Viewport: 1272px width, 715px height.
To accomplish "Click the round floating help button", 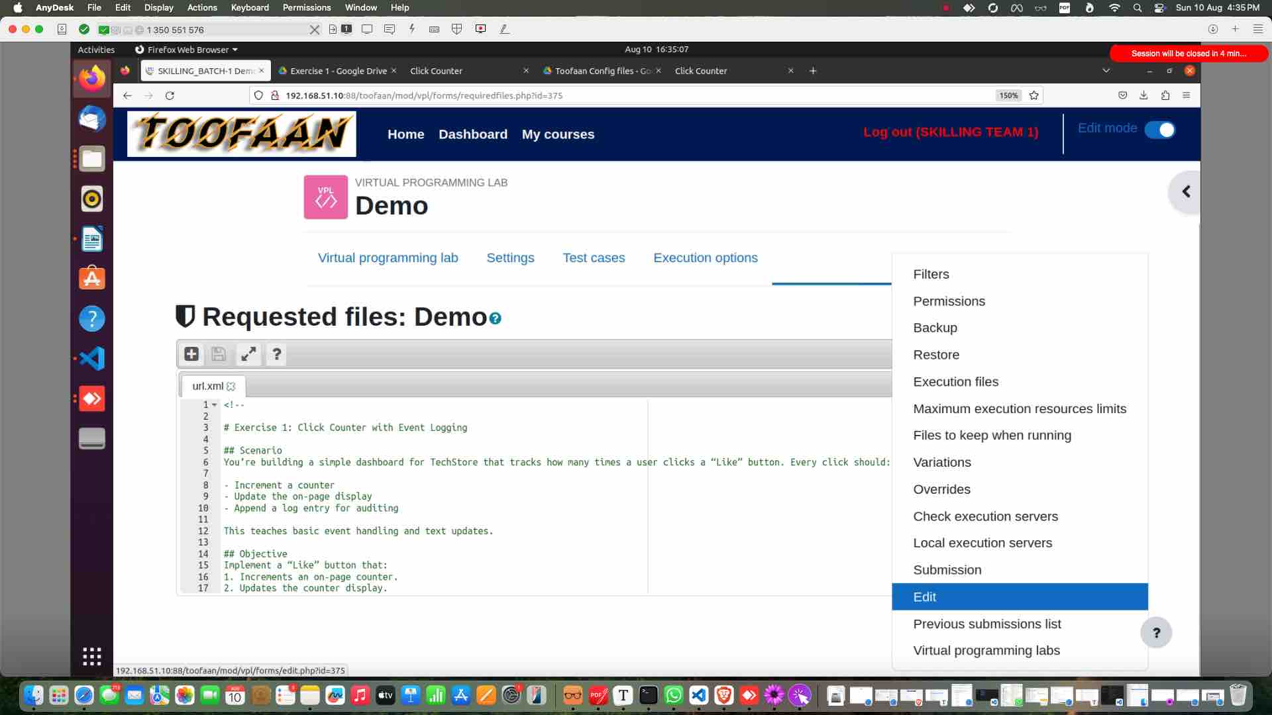I will click(1156, 633).
